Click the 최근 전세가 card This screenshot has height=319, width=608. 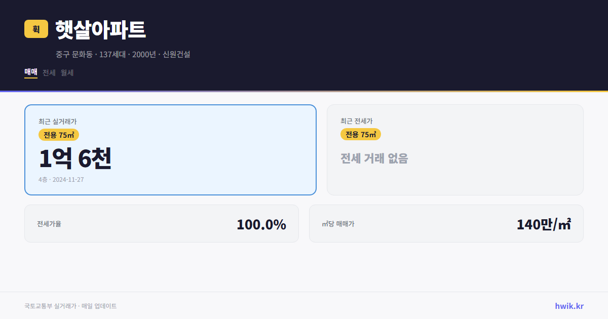click(455, 149)
